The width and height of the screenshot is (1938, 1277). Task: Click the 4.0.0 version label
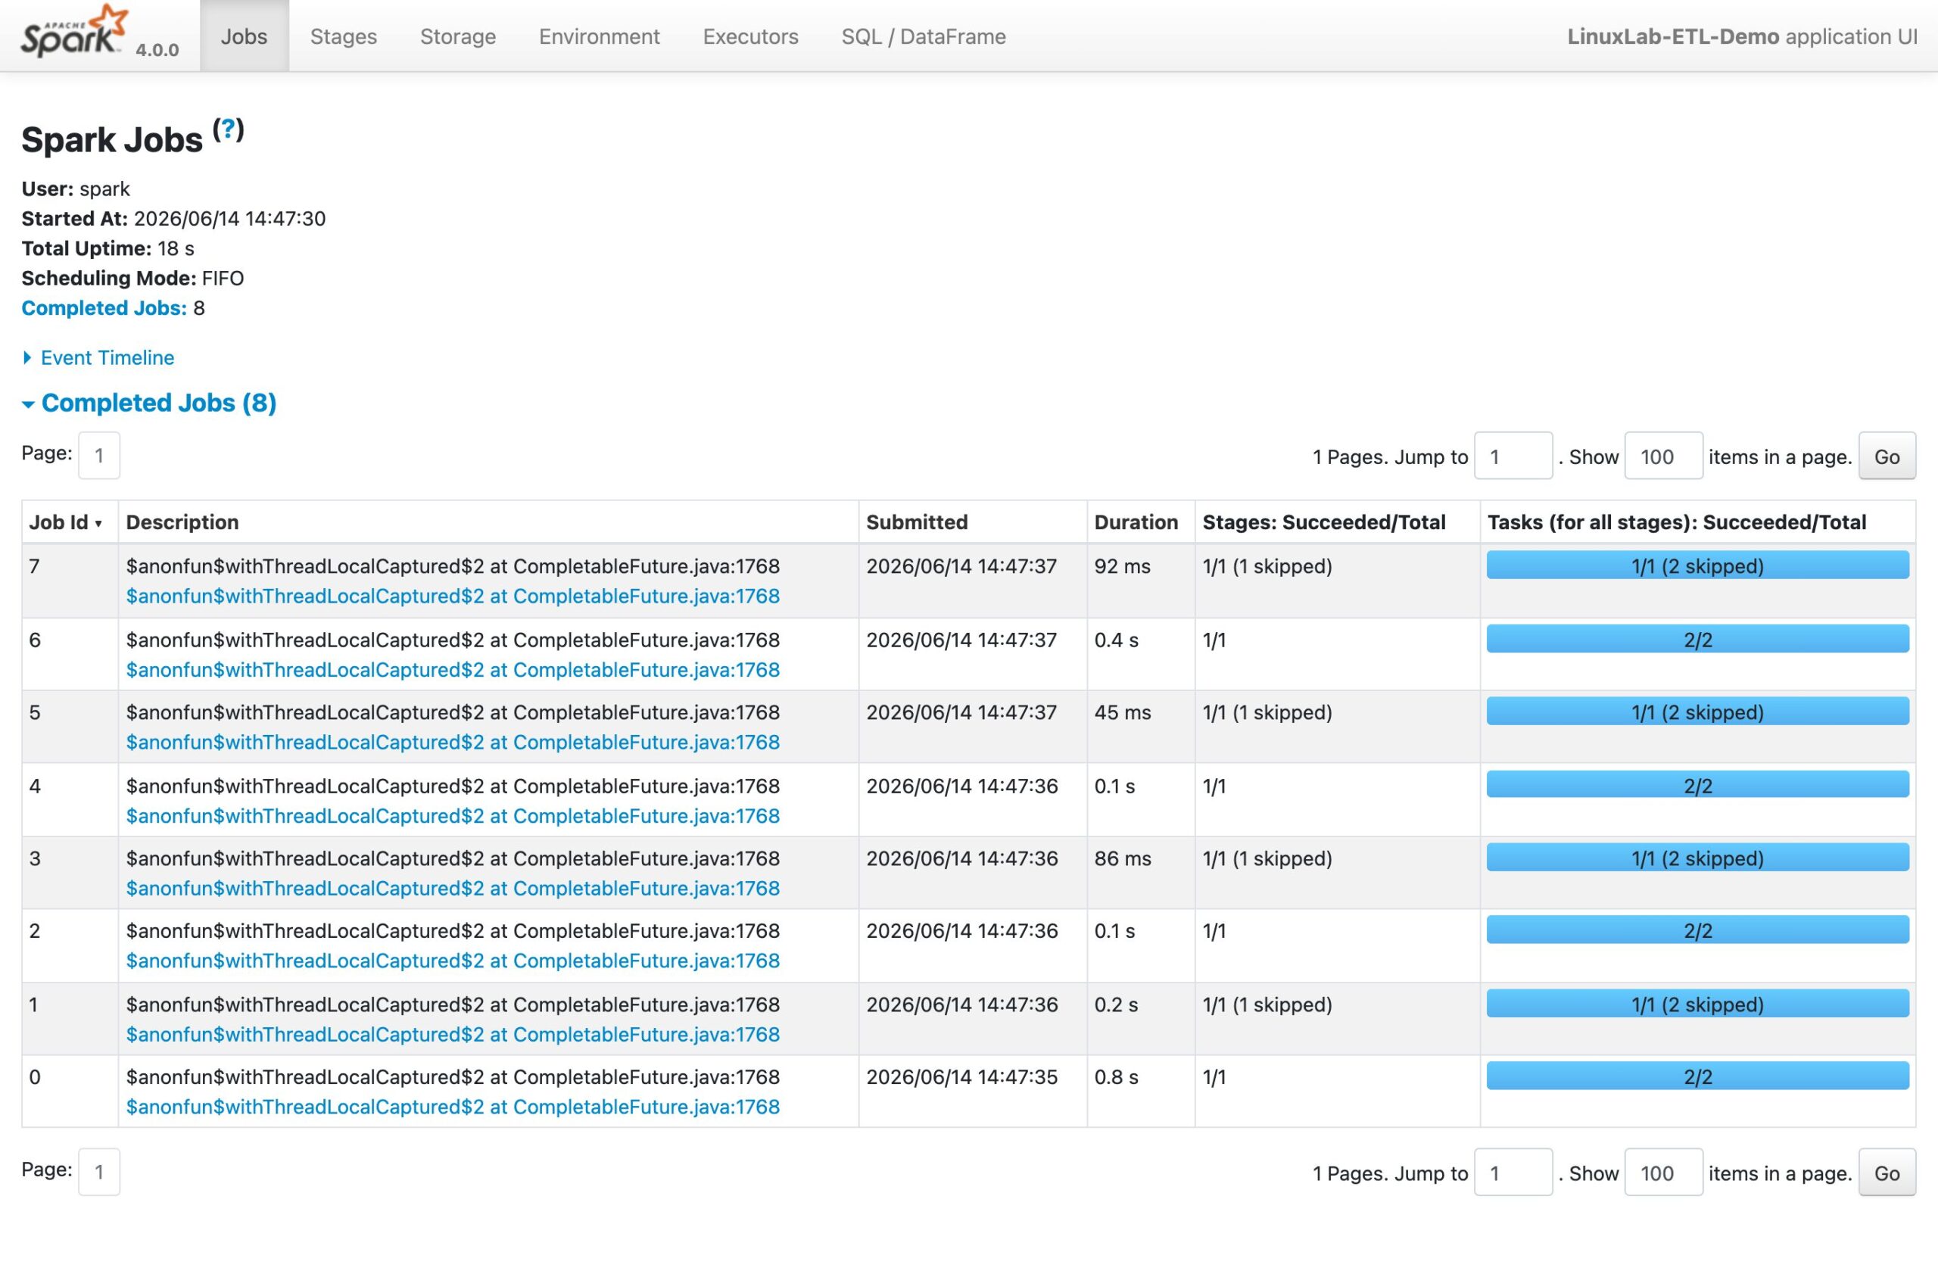pyautogui.click(x=157, y=50)
